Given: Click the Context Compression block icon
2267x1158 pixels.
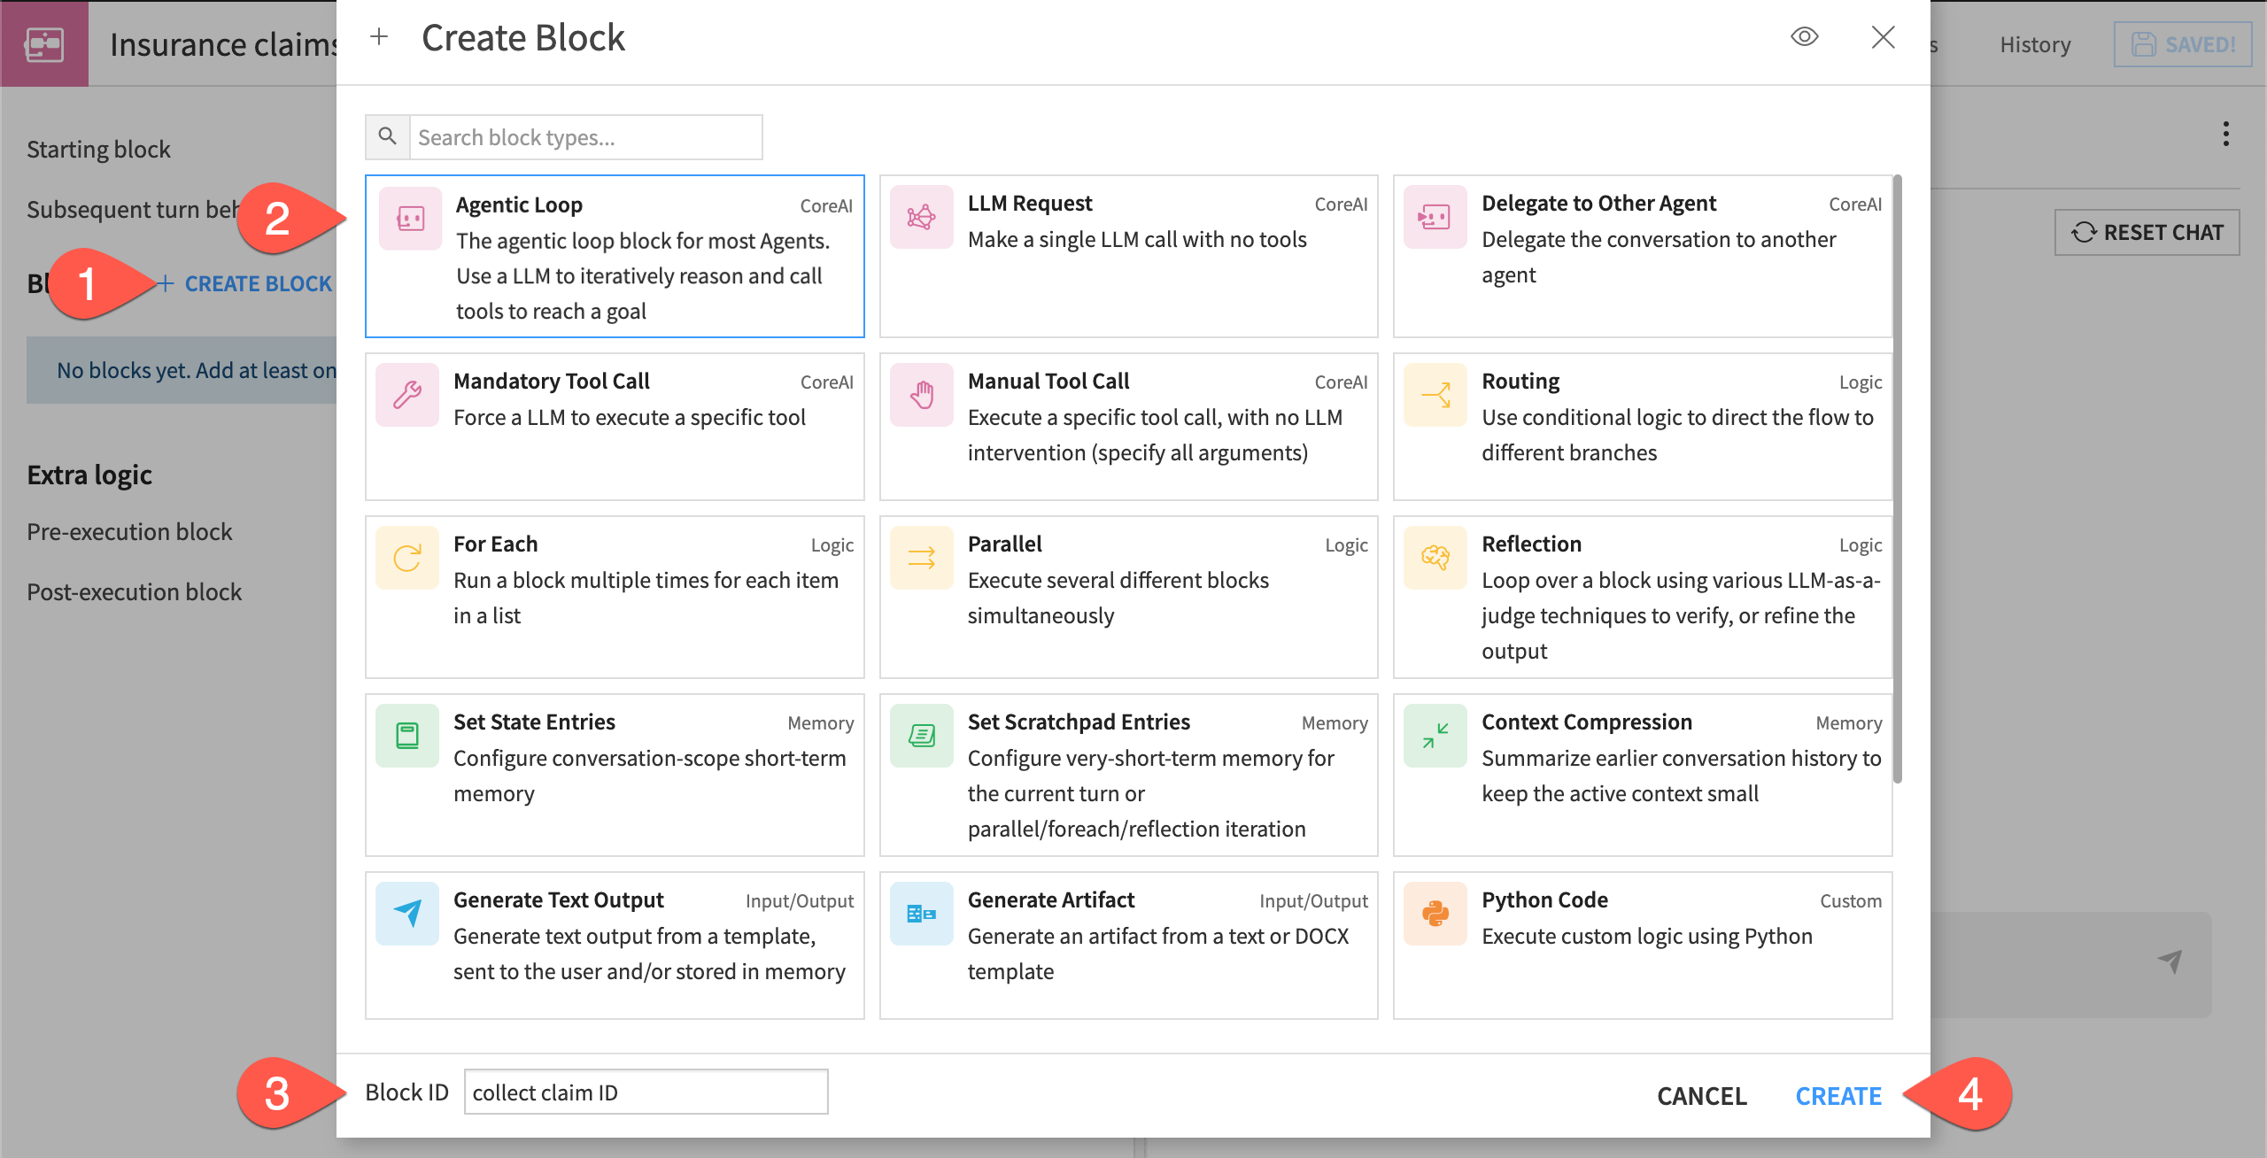Looking at the screenshot, I should 1435,735.
